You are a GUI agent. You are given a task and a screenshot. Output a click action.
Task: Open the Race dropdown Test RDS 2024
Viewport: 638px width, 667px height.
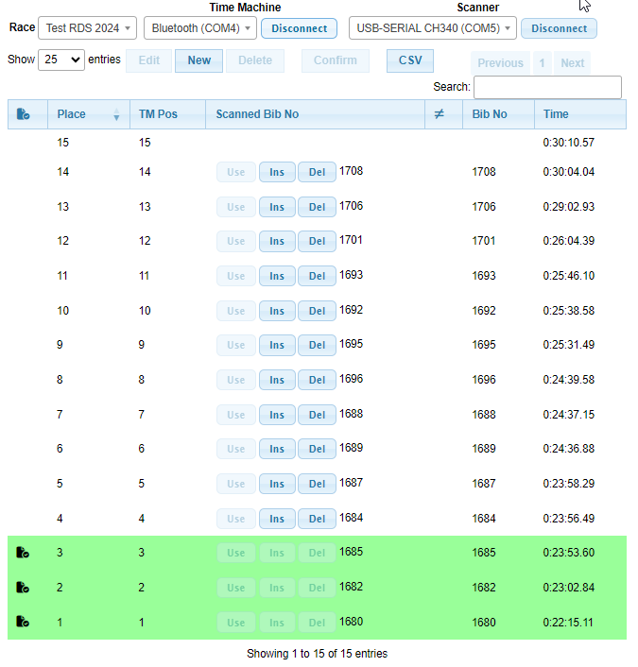pyautogui.click(x=87, y=28)
